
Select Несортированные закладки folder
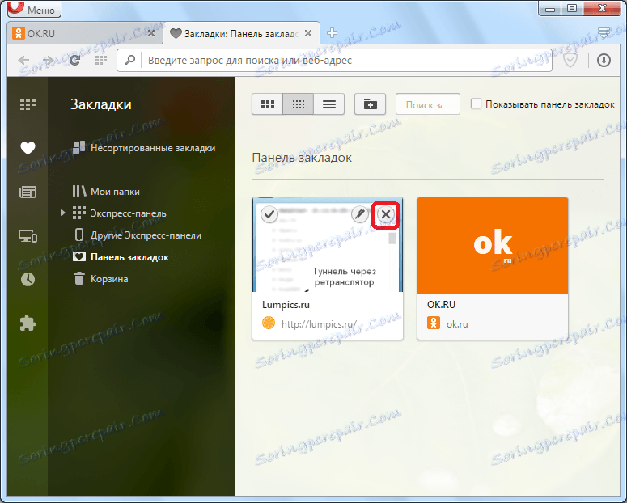(x=144, y=148)
